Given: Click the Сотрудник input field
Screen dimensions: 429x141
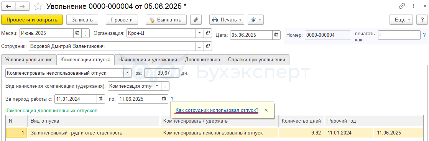Looking at the screenshot, I should point(112,46).
